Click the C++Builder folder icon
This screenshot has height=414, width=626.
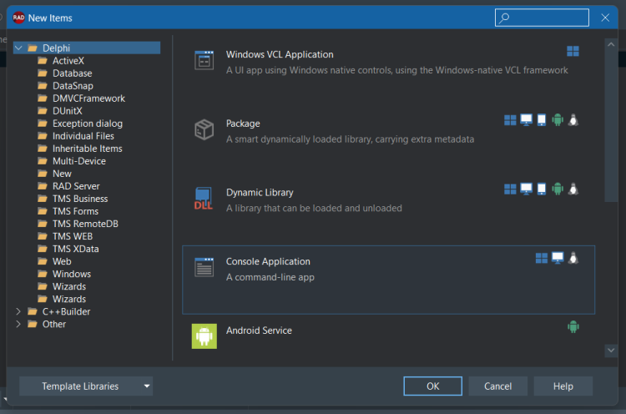33,312
